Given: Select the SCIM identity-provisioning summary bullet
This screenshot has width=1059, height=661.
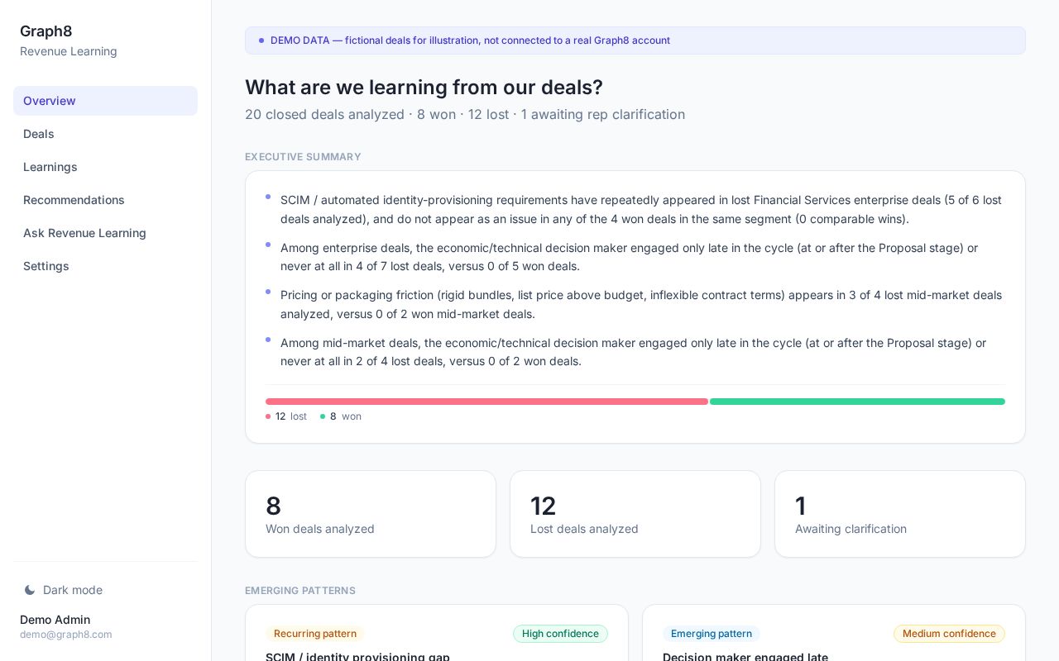Looking at the screenshot, I should tap(635, 209).
